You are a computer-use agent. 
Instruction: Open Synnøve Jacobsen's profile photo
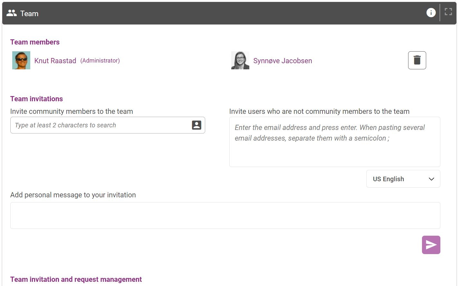[x=240, y=60]
